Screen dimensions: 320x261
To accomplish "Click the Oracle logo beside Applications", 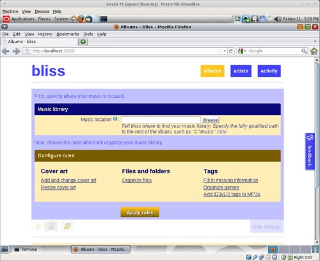I will point(6,19).
